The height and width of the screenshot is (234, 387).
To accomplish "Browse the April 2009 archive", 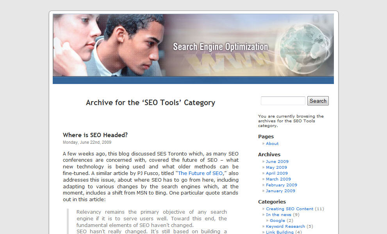I will coord(276,173).
